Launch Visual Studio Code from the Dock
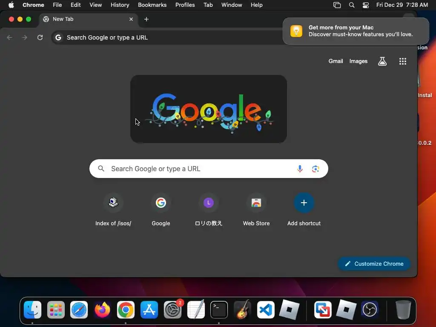This screenshot has width=436, height=327. [x=266, y=310]
